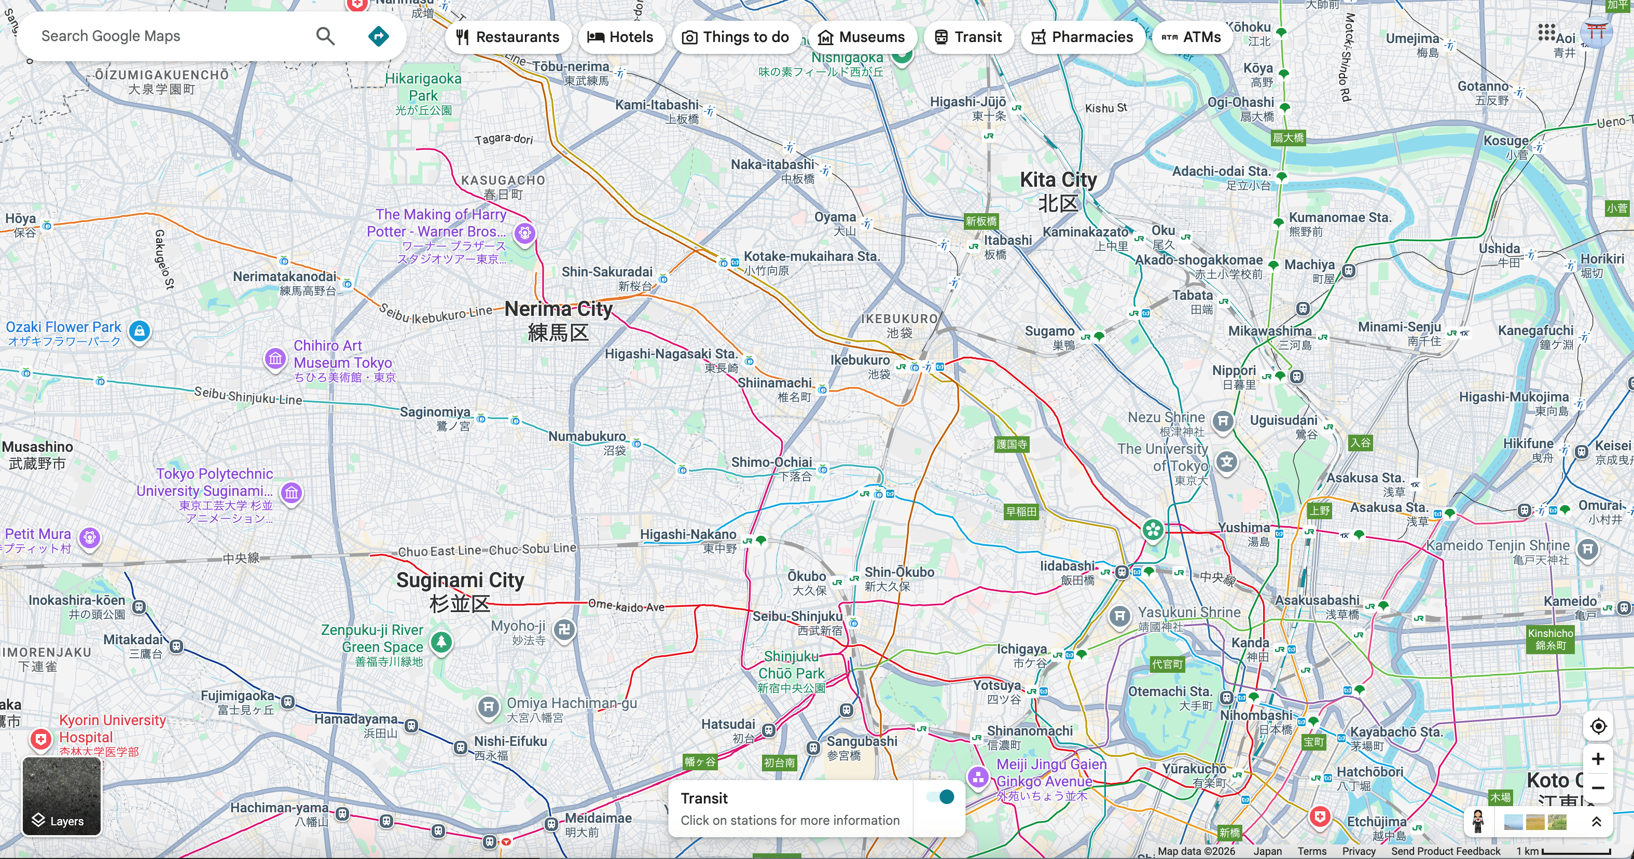Open Privacy link in footer
This screenshot has height=859, width=1634.
click(1359, 851)
